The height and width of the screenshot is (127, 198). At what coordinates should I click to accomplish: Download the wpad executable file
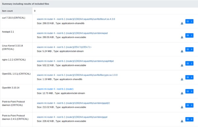click(182, 37)
